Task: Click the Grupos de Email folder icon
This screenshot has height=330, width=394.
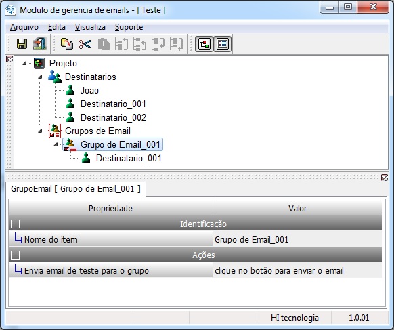Action: click(x=55, y=131)
